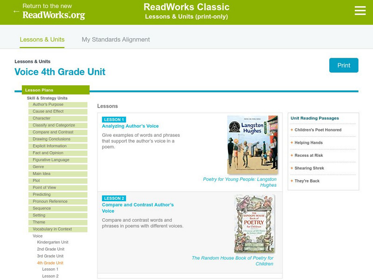The width and height of the screenshot is (373, 280).
Task: Open Classify and Categorize unit
Action: [x=58, y=125]
